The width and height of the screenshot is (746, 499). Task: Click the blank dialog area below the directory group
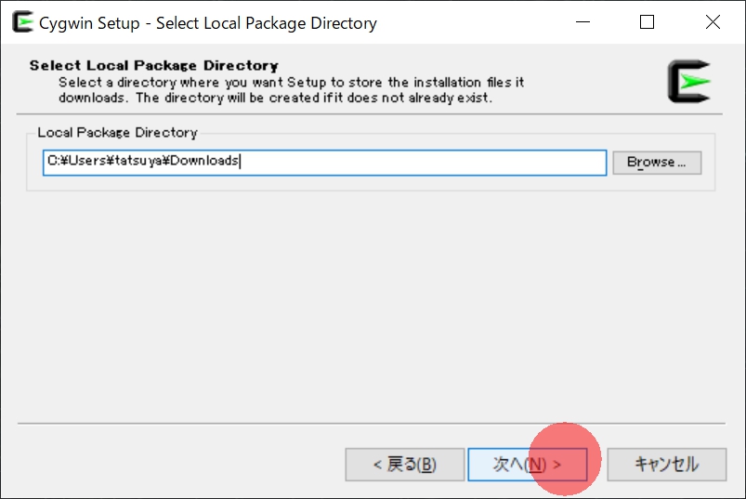[x=371, y=307]
